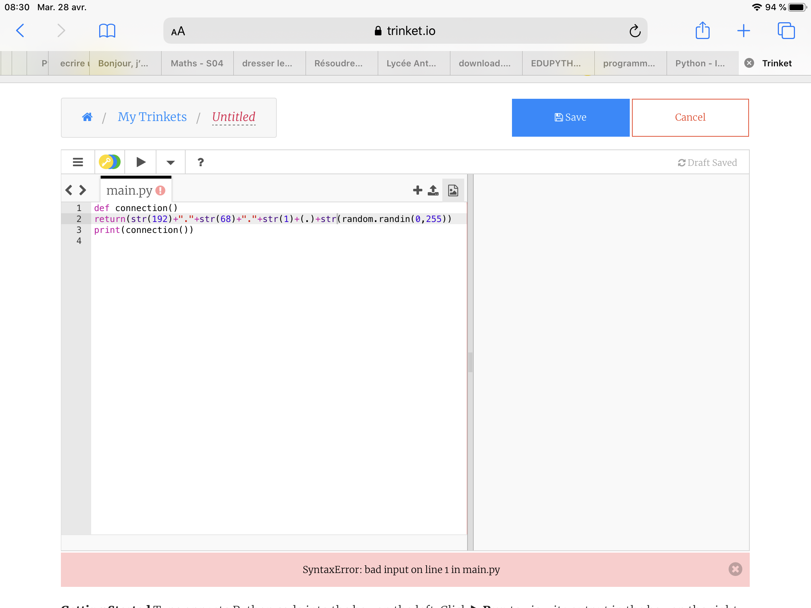Run the code with the play button
Screen dimensions: 811x608
(141, 162)
